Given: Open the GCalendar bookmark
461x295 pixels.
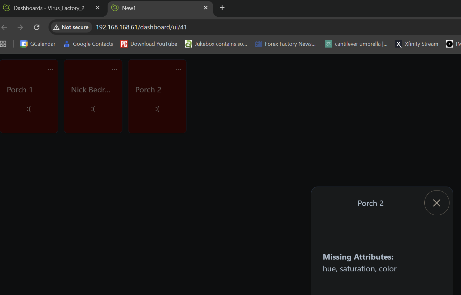Looking at the screenshot, I should coord(38,44).
